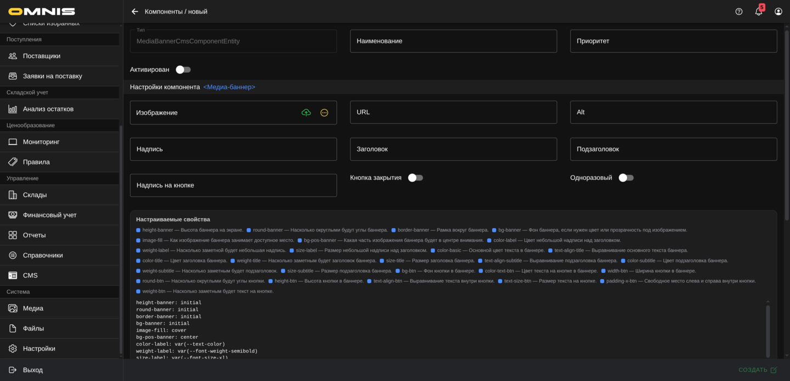Toggle the Активирован switch
Screen dimensions: 790x381
183,70
